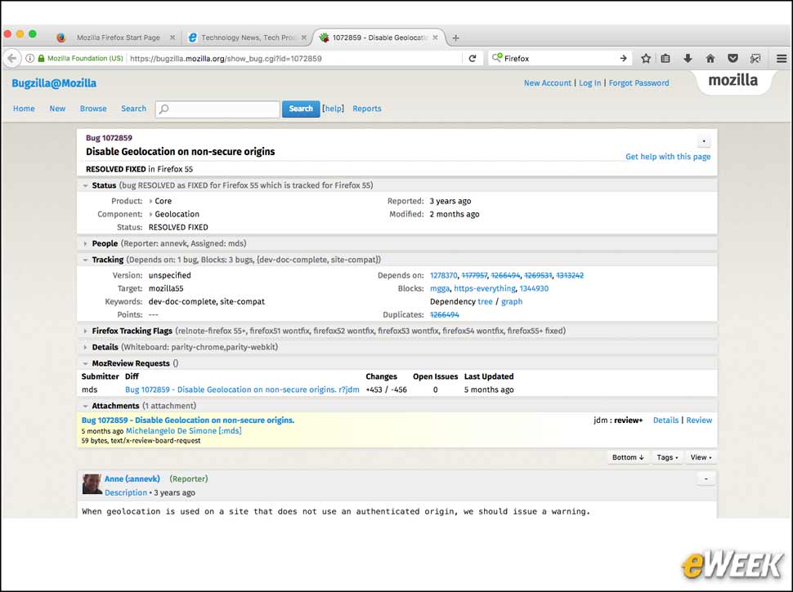Screen dimensions: 793x592
Task: Click the magnifier icon in Bugzilla search box
Action: click(x=164, y=109)
